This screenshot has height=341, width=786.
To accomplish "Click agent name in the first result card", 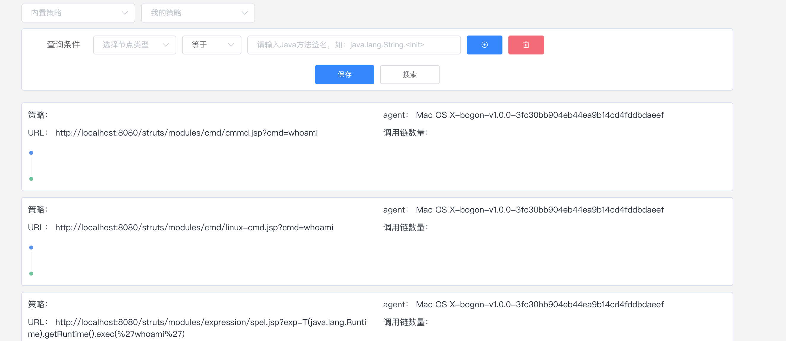I will (540, 115).
